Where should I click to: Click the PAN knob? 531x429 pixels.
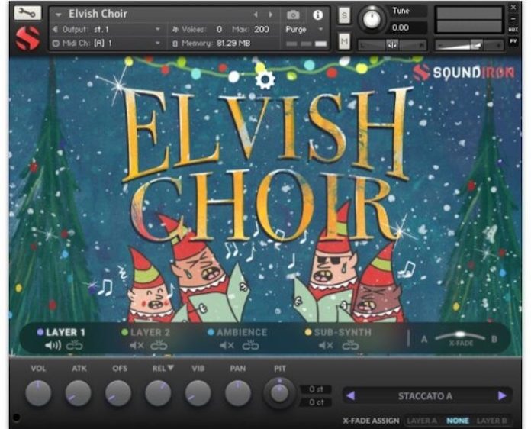click(238, 393)
